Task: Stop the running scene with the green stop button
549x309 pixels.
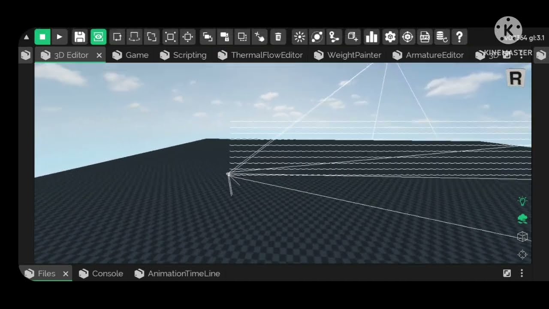Action: [x=42, y=37]
